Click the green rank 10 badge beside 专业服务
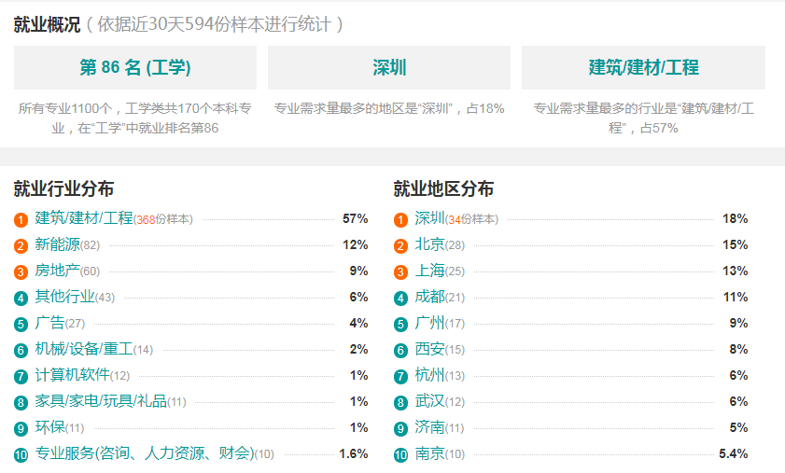The width and height of the screenshot is (785, 473). [21, 455]
